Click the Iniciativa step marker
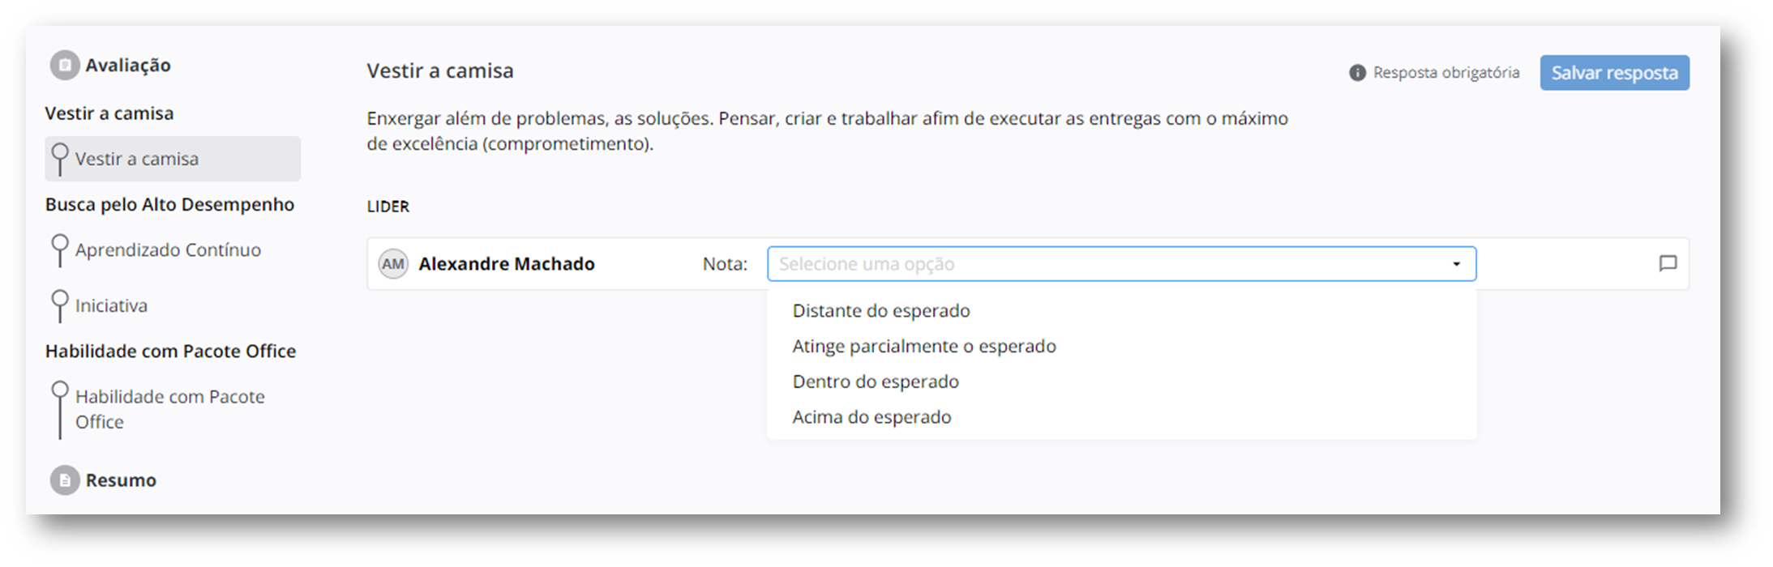Image resolution: width=1773 pixels, height=567 pixels. 60,300
